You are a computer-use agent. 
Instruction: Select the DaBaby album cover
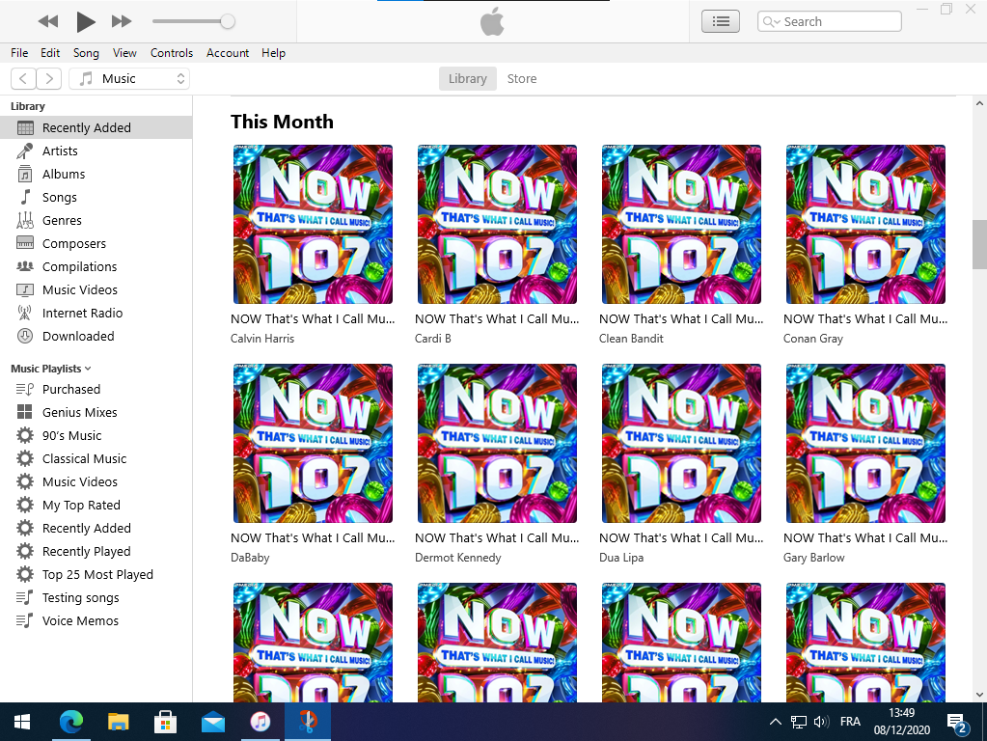[x=313, y=443]
